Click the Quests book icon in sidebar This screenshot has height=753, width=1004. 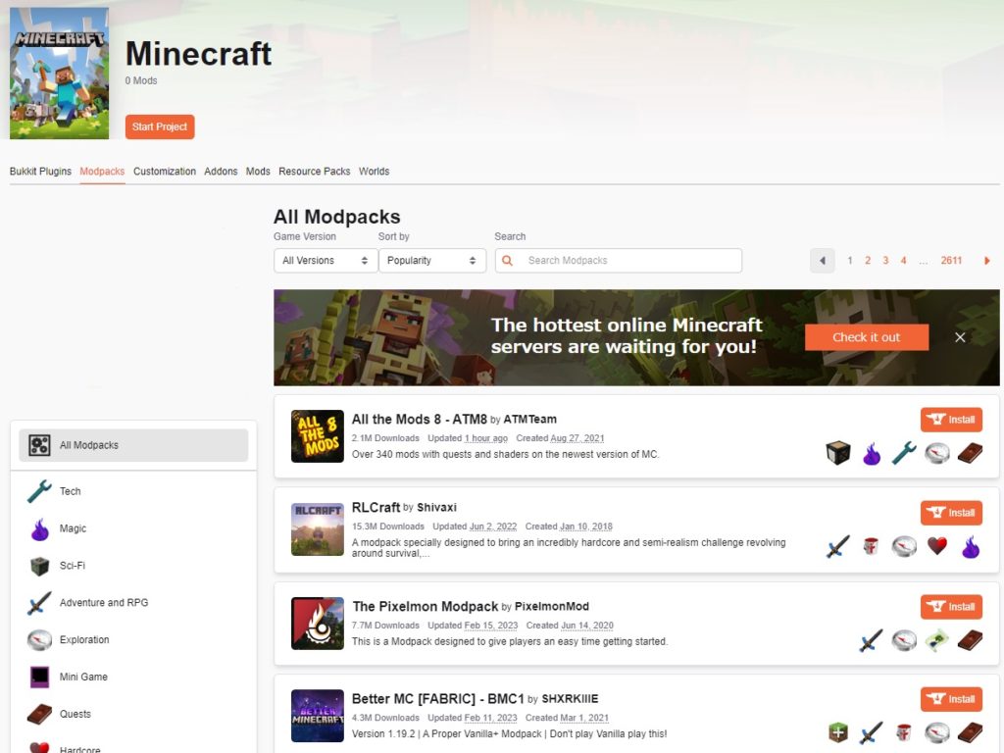(39, 714)
